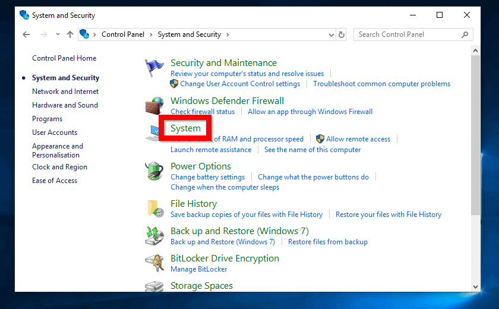
Task: Click the back arrow navigation button
Action: 26,34
